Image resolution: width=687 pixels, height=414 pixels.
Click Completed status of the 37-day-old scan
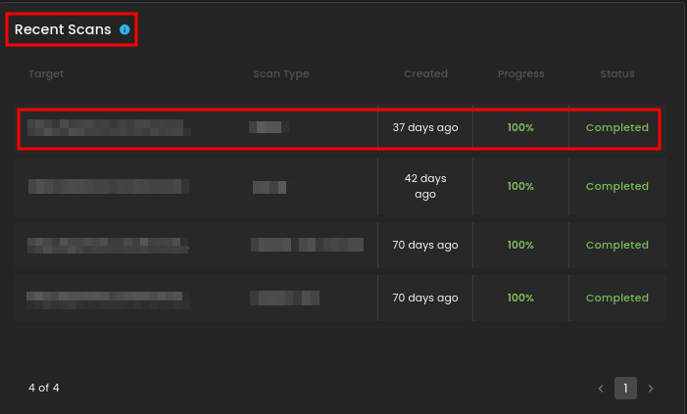(616, 128)
